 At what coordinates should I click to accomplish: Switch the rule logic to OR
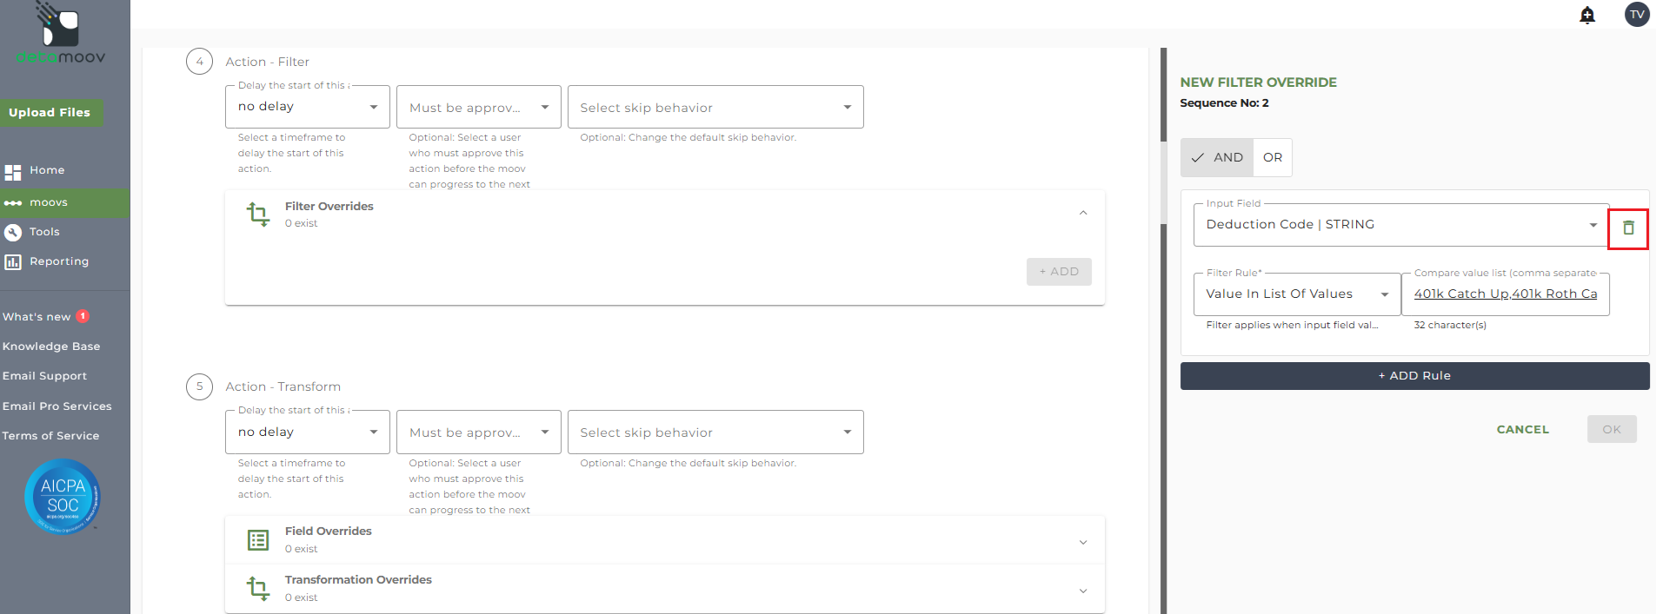(1273, 157)
